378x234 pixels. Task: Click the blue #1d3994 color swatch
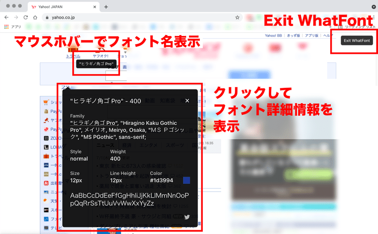pos(186,180)
